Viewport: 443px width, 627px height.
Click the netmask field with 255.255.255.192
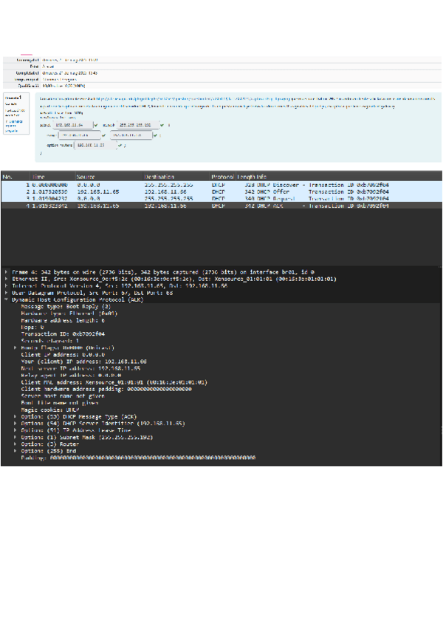click(x=140, y=126)
